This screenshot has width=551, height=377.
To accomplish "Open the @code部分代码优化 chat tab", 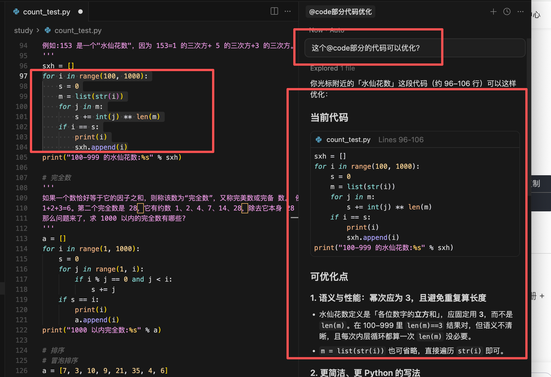I will click(340, 12).
